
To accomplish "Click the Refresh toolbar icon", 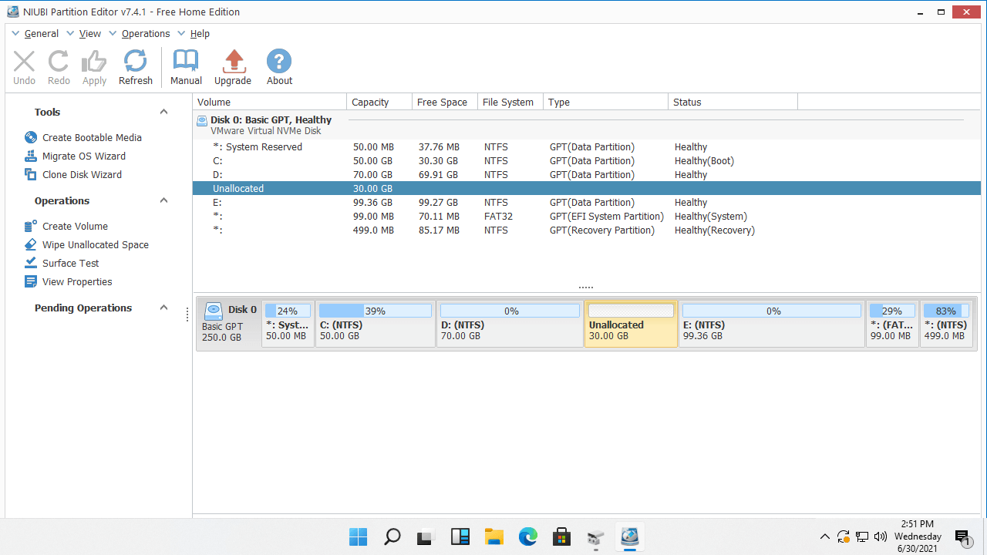I will (136, 67).
